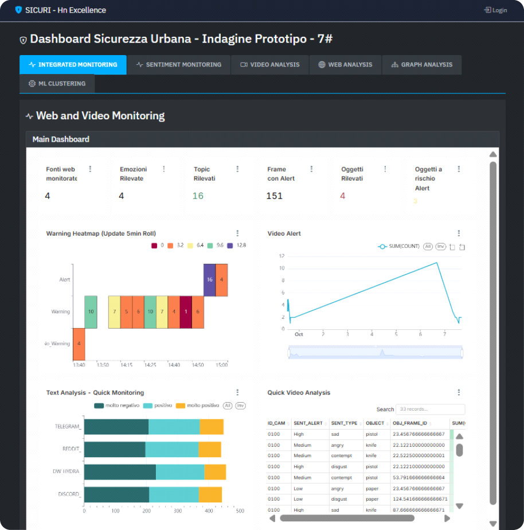
Task: Open Warning Heatmap three-dot menu
Action: click(x=237, y=233)
